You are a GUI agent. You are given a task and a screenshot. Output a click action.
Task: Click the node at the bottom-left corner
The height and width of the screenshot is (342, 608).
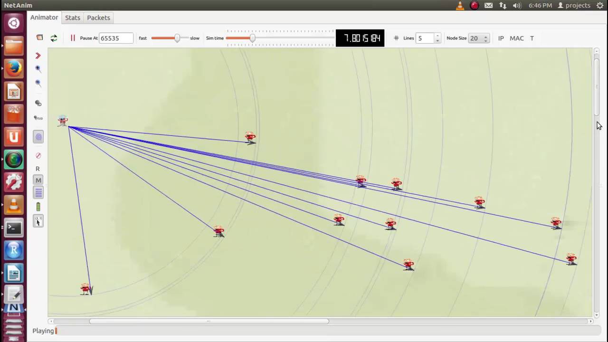point(85,288)
